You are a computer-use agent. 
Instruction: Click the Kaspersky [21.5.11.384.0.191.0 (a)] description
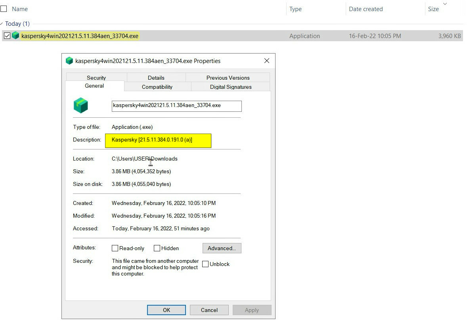[x=152, y=140]
